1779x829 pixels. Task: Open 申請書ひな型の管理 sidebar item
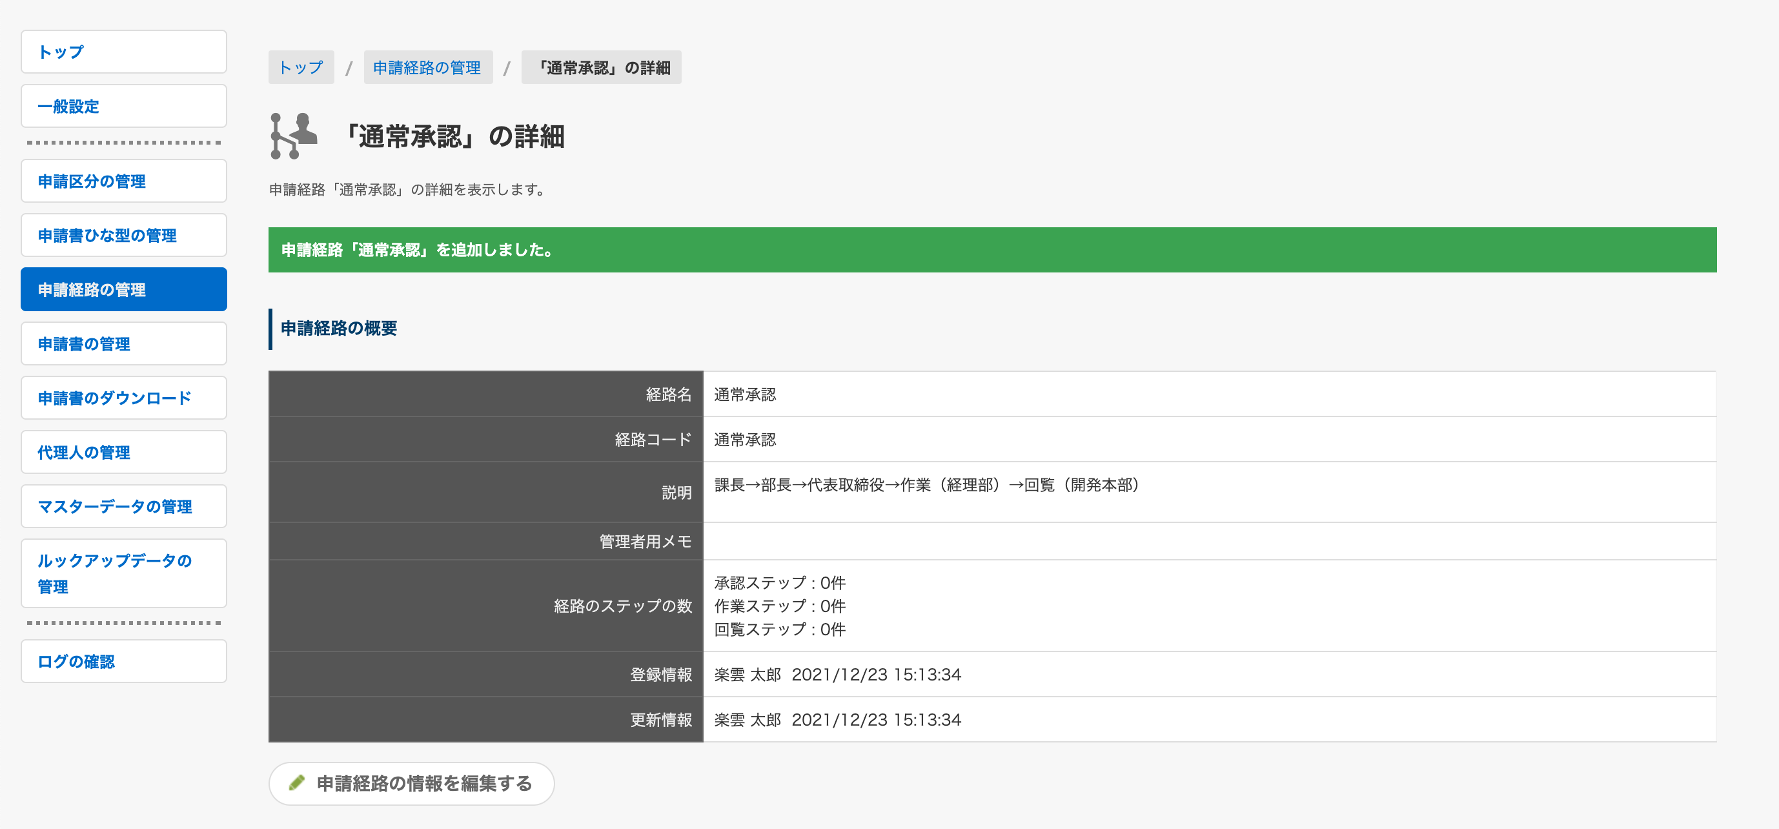(124, 236)
